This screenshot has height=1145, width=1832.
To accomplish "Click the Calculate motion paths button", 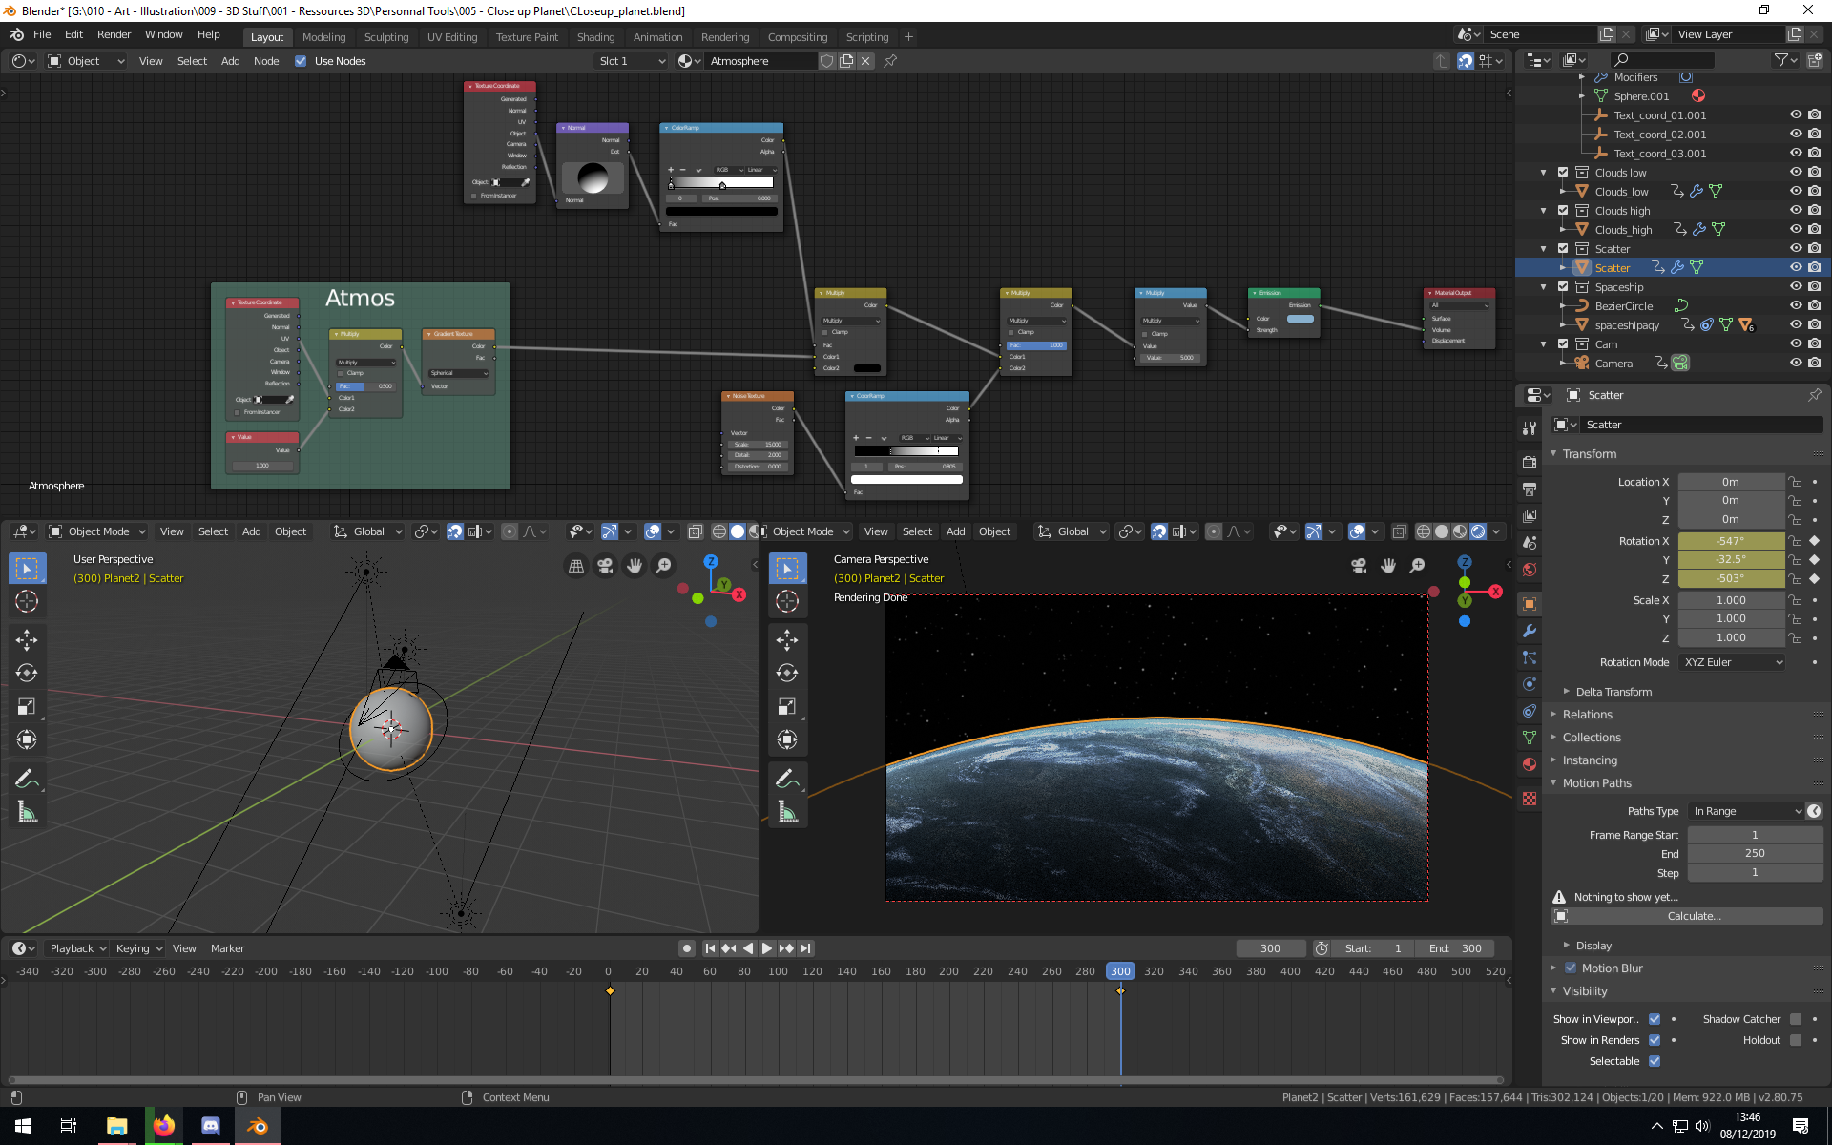I will (1694, 916).
